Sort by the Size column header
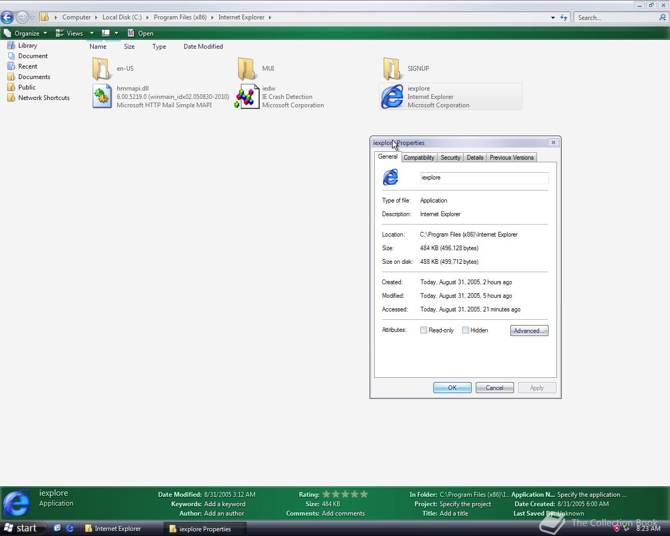This screenshot has width=670, height=536. (129, 47)
